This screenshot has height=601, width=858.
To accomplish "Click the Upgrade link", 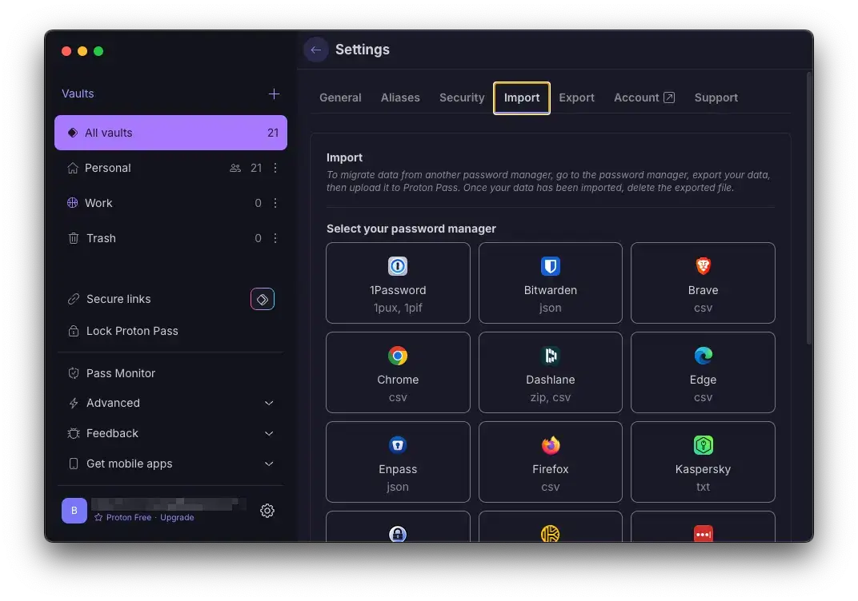I will (176, 517).
